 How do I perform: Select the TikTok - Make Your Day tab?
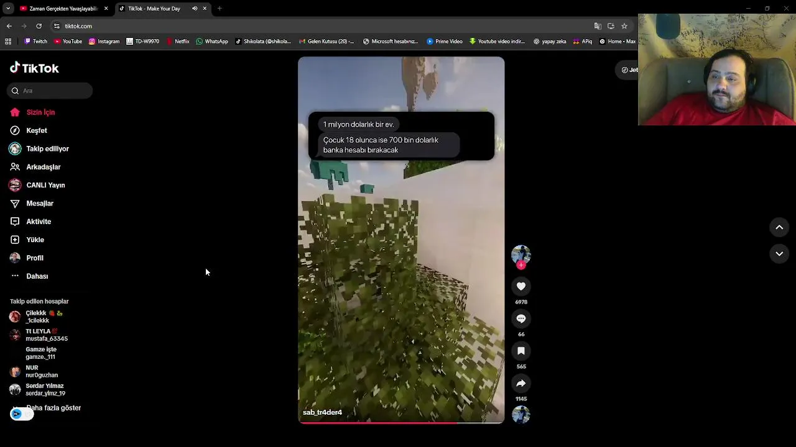click(x=154, y=9)
